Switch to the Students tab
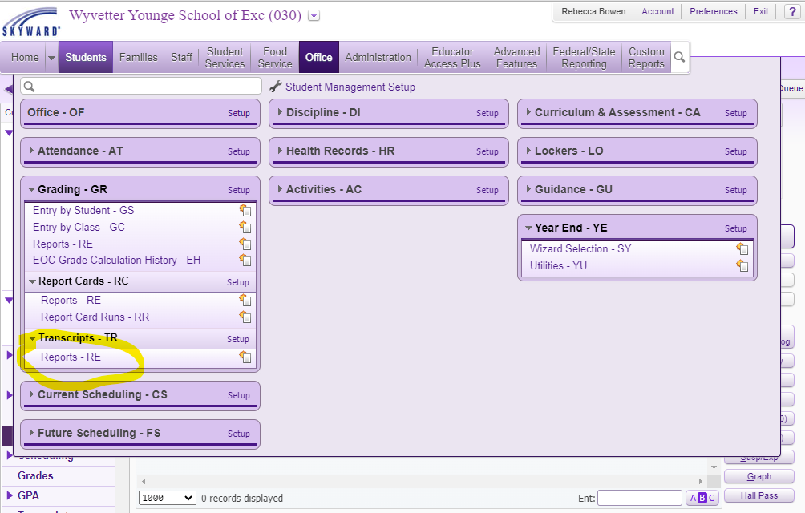Image resolution: width=805 pixels, height=513 pixels. [x=86, y=57]
